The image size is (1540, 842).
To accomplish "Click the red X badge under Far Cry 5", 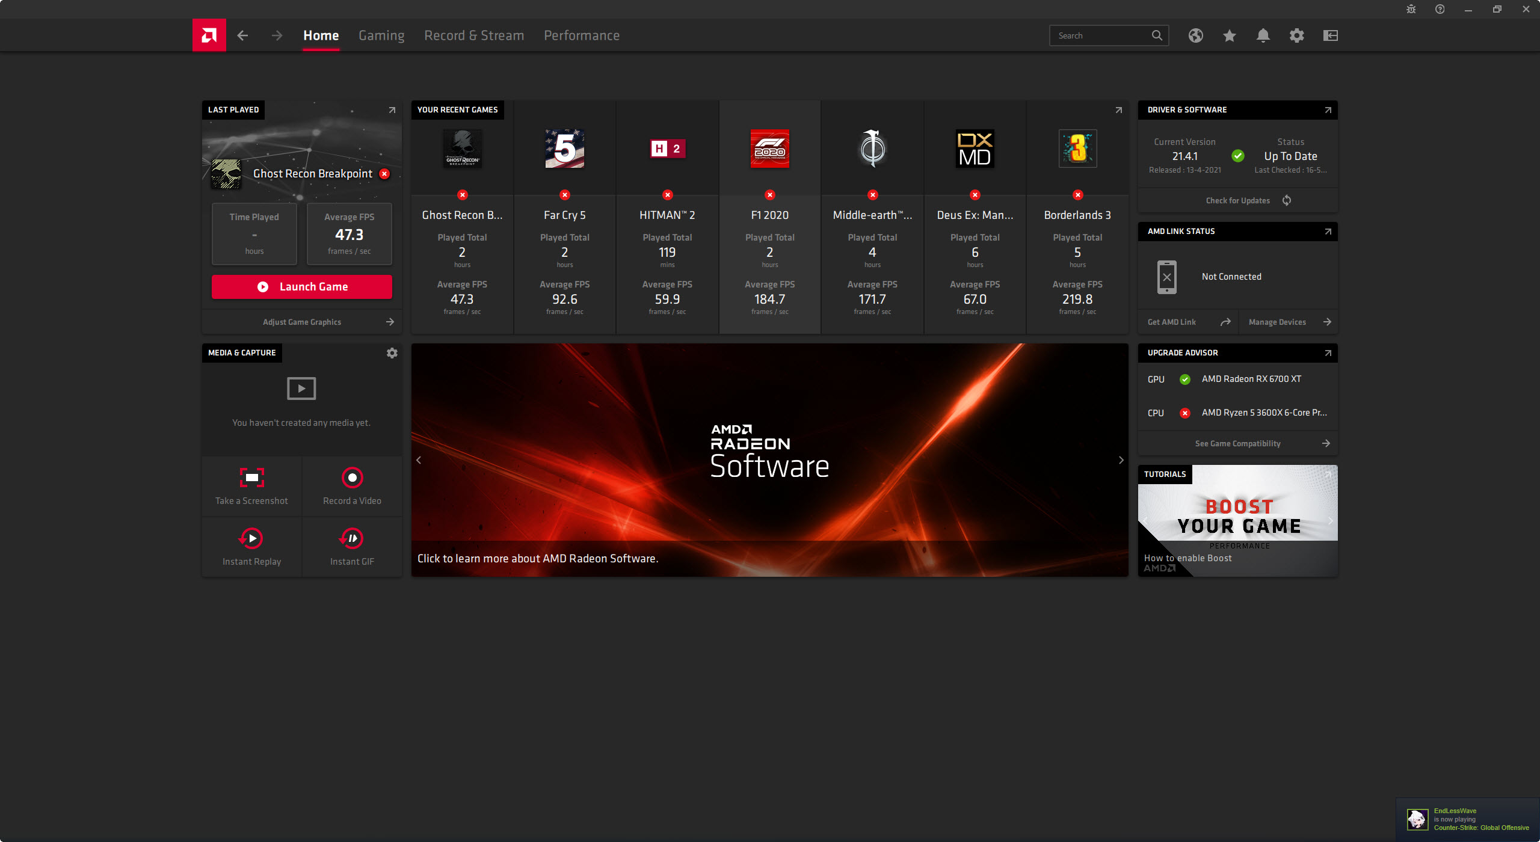I will 565,195.
